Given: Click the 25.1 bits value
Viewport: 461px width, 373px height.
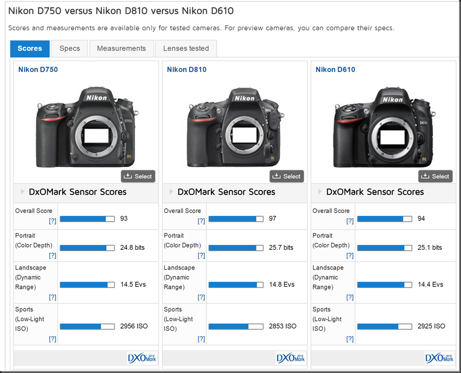Looking at the screenshot, I should (430, 248).
